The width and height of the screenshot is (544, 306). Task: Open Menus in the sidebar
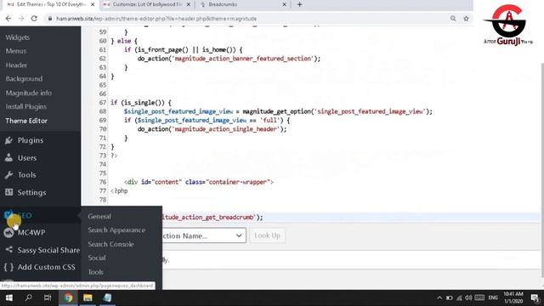click(16, 51)
